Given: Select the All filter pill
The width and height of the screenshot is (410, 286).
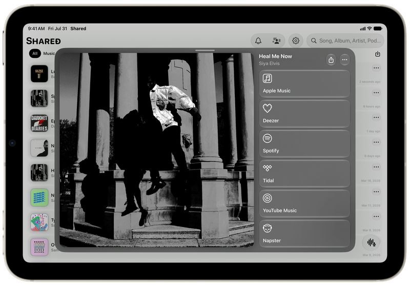Looking at the screenshot, I should tap(35, 53).
